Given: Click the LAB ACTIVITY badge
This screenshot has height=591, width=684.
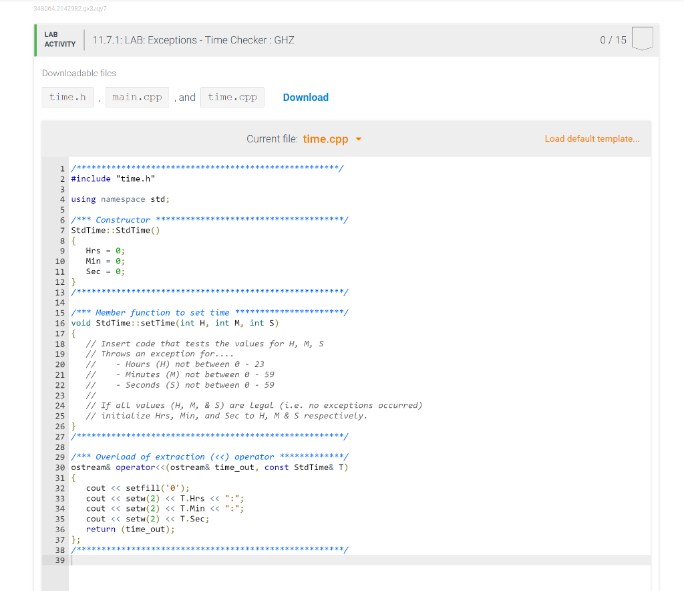Looking at the screenshot, I should pyautogui.click(x=59, y=40).
